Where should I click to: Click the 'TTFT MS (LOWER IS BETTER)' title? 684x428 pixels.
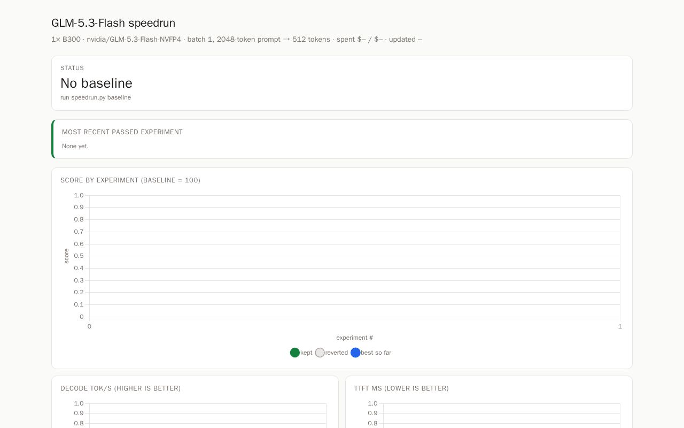[401, 388]
